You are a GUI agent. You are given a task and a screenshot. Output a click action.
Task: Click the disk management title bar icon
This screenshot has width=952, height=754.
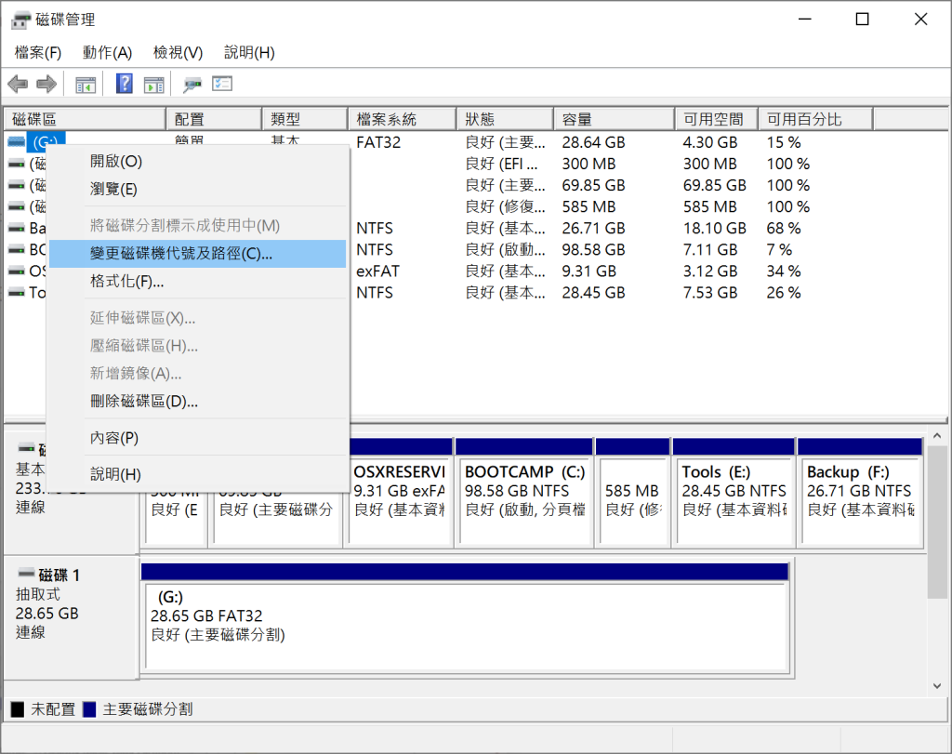20,20
